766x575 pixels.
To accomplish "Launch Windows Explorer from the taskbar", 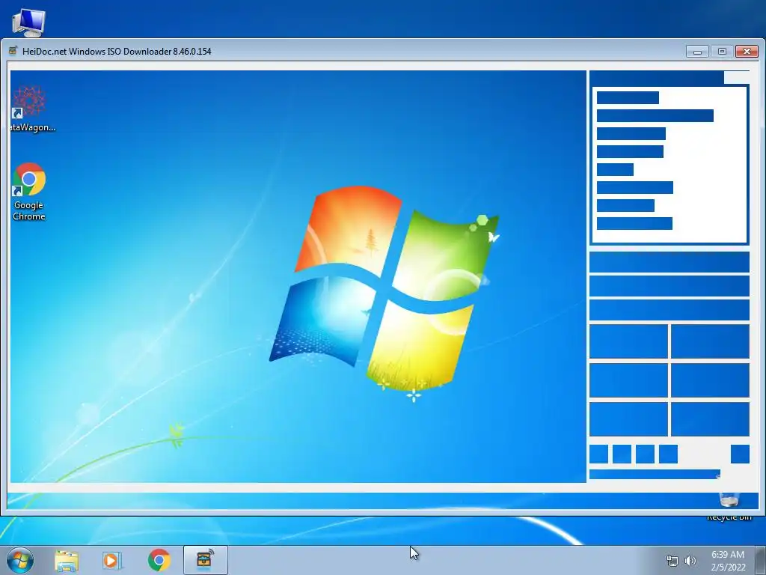I will coord(67,560).
